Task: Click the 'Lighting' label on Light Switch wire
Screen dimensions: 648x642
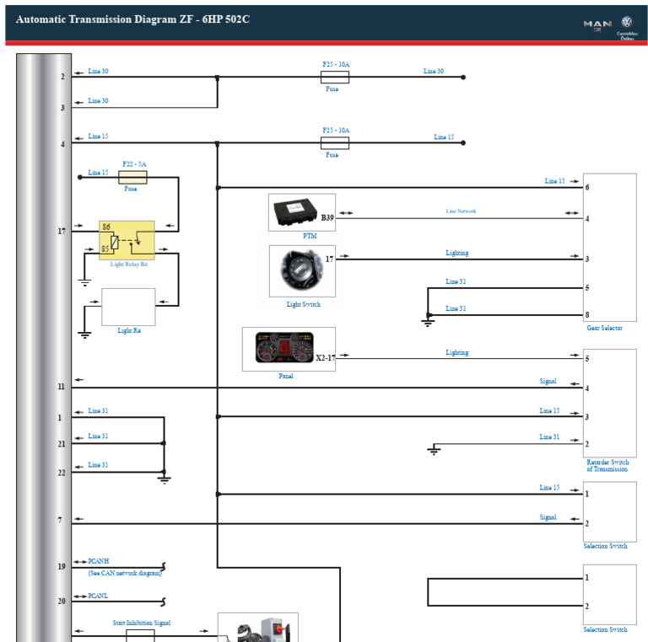Action: click(x=457, y=253)
